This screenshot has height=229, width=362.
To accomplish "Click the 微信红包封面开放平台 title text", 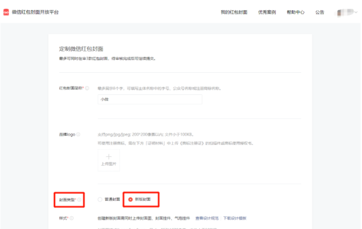I will (x=35, y=12).
